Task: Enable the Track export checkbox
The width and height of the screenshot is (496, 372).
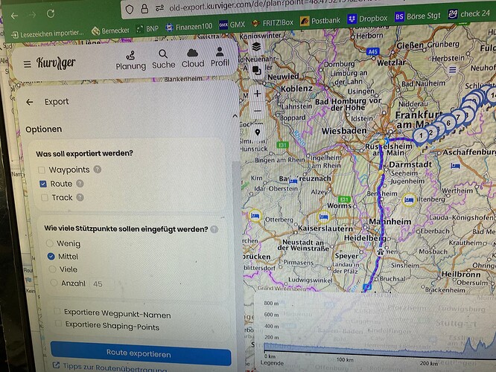Action: point(45,198)
